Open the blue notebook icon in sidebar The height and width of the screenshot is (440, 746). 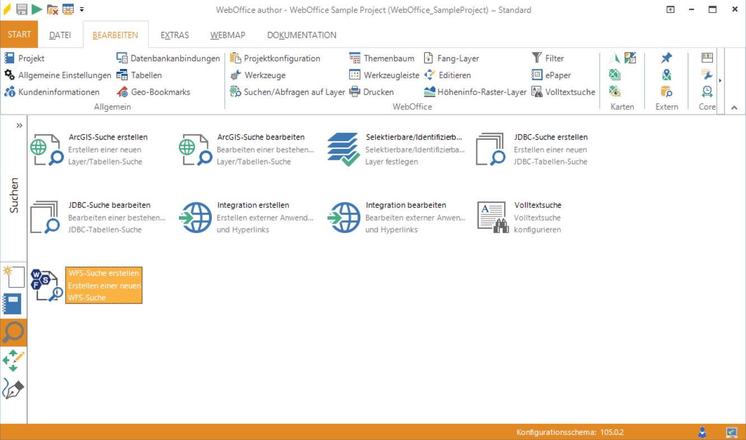pyautogui.click(x=13, y=304)
